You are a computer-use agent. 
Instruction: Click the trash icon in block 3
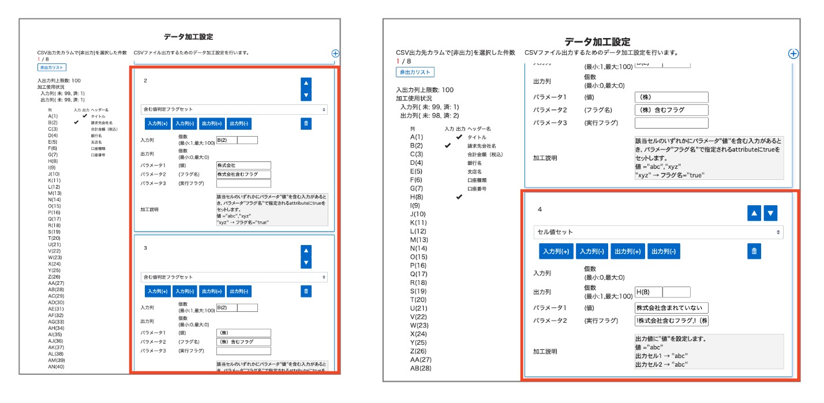[x=306, y=291]
